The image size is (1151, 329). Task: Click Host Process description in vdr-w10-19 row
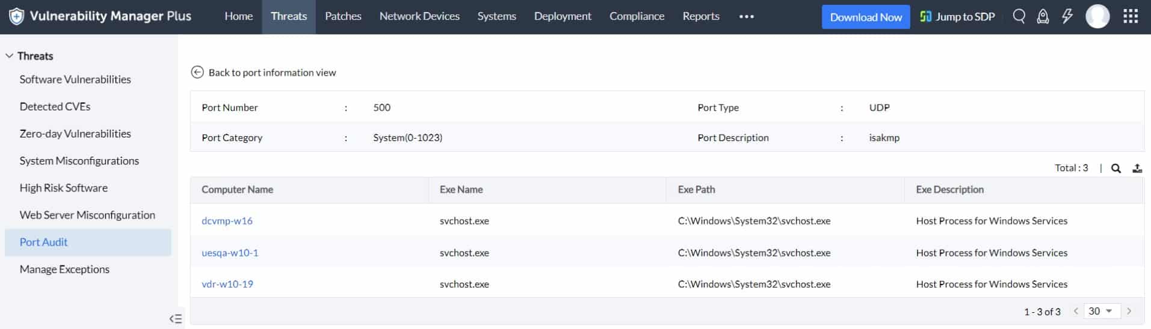tap(992, 284)
